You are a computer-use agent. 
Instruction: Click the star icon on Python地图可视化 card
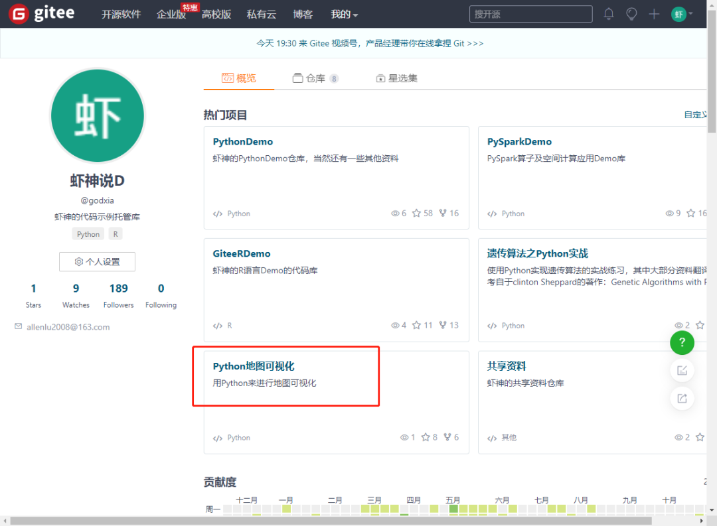pyautogui.click(x=426, y=437)
